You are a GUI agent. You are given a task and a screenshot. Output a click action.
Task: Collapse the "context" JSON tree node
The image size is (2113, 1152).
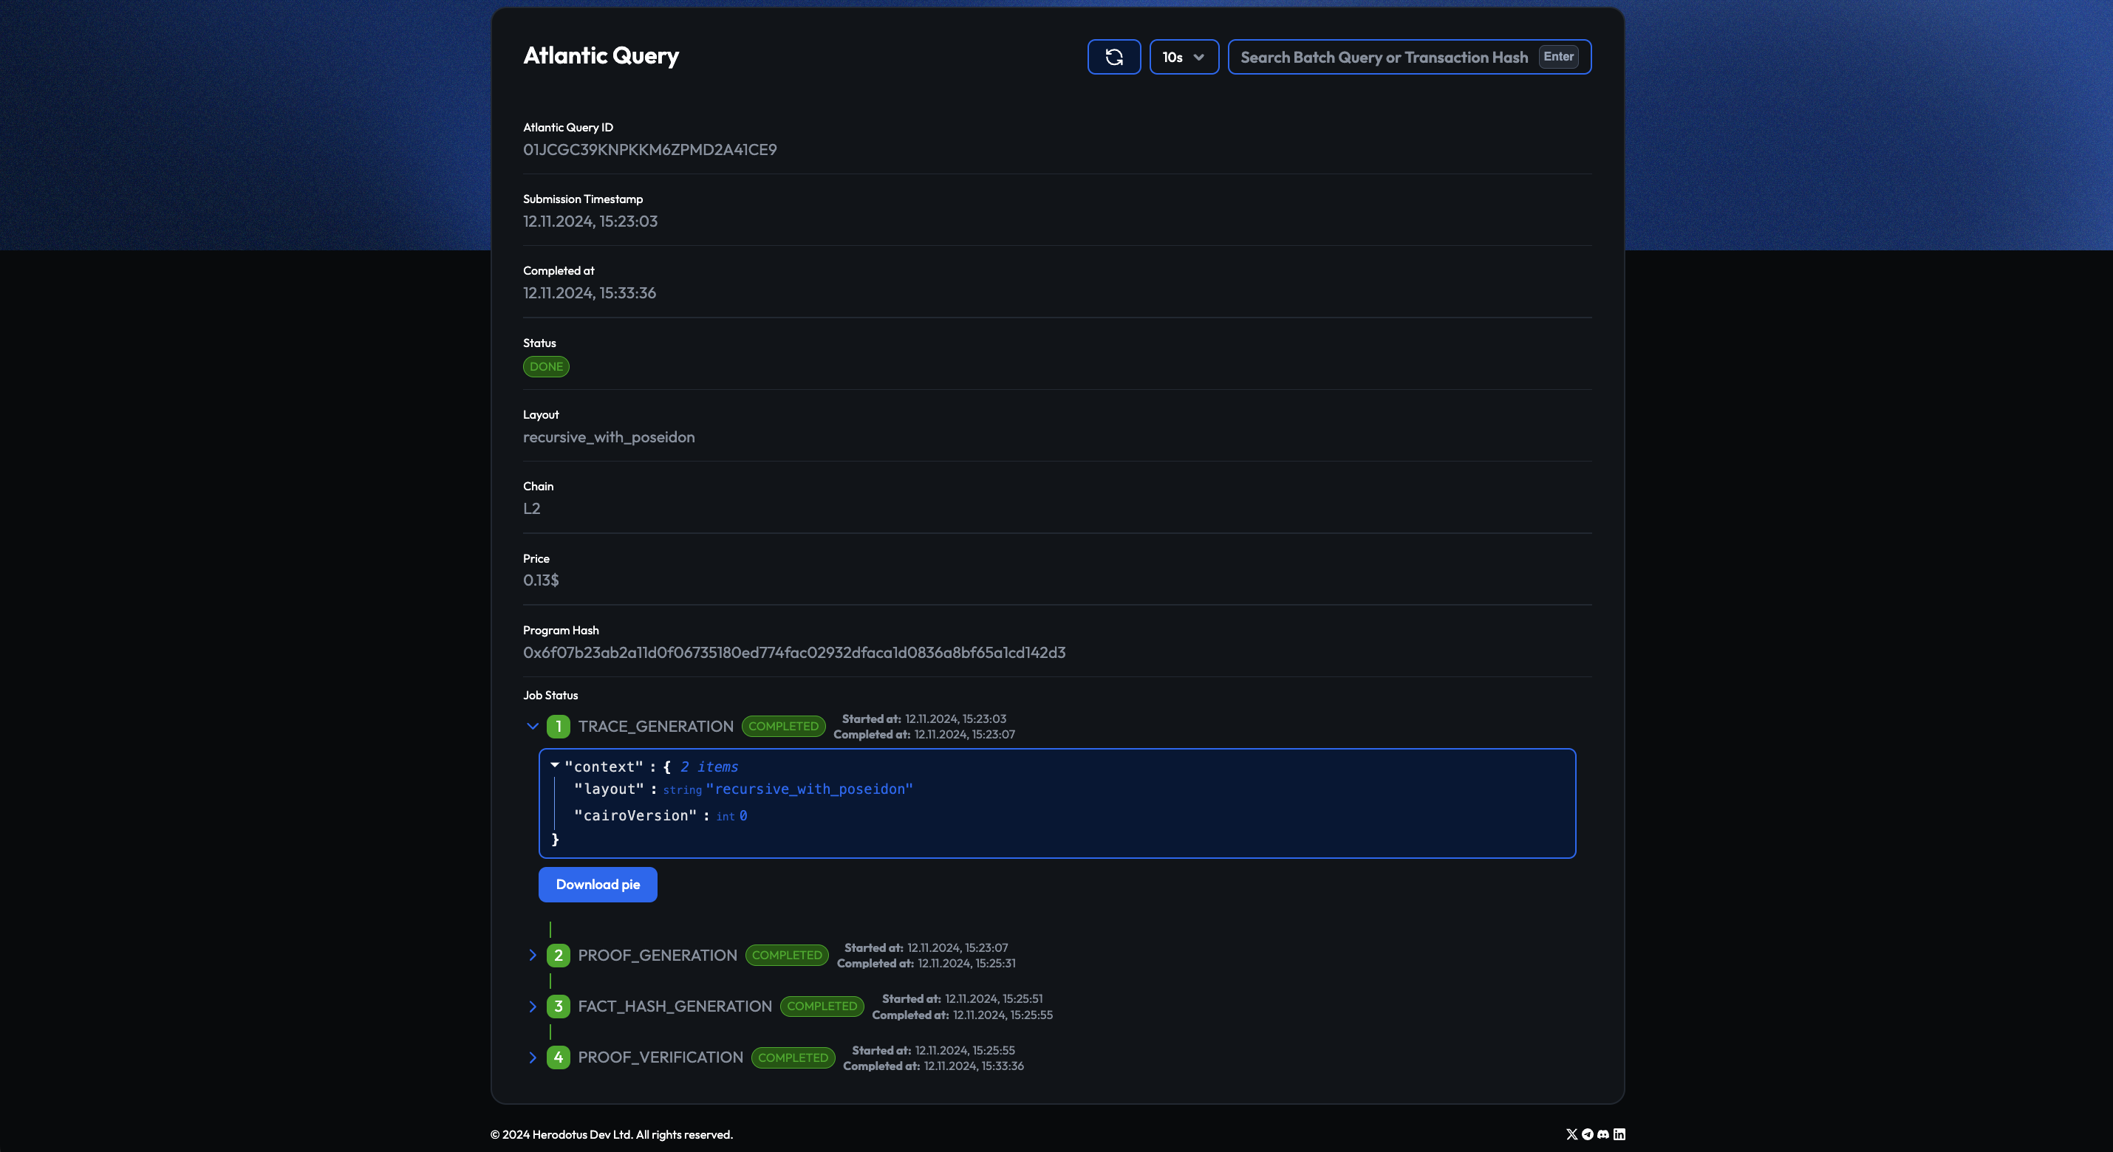tap(556, 765)
